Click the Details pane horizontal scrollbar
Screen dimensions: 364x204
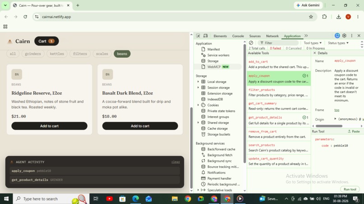coord(329,126)
